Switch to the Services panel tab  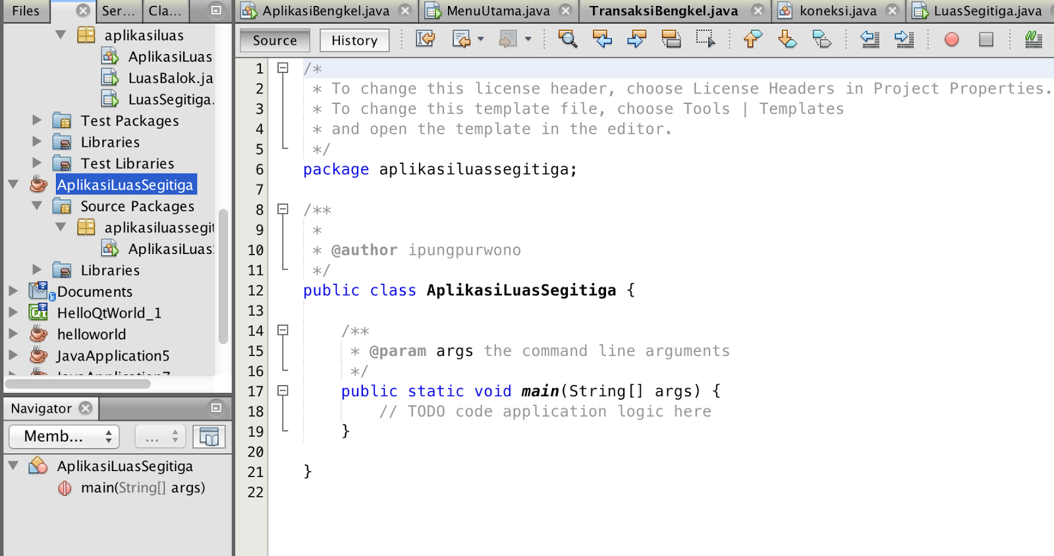(x=118, y=11)
